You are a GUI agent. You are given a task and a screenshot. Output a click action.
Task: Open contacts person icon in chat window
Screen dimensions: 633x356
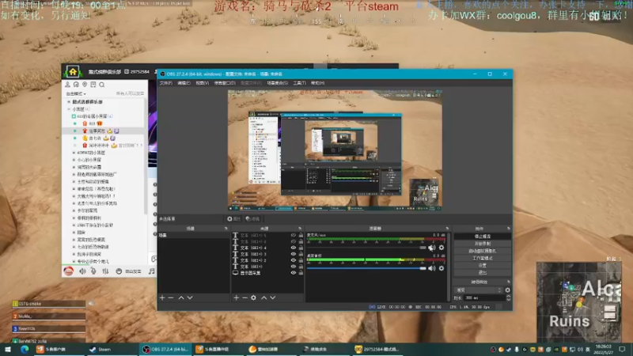click(x=67, y=85)
